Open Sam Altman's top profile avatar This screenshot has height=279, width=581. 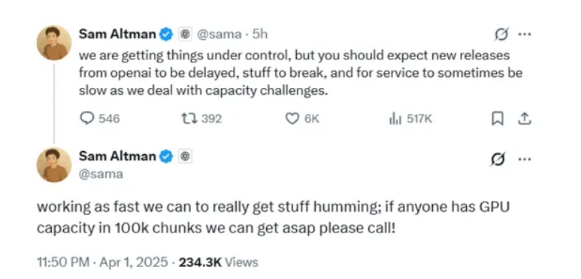(x=54, y=43)
